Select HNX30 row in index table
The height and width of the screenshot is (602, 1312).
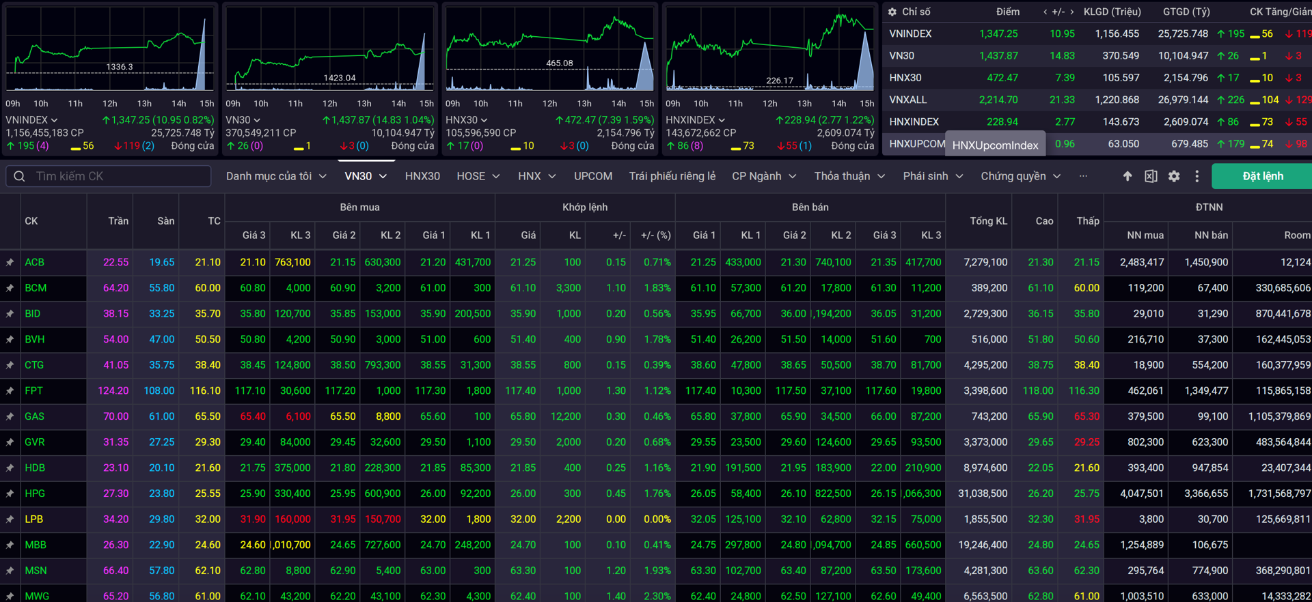coord(1097,78)
